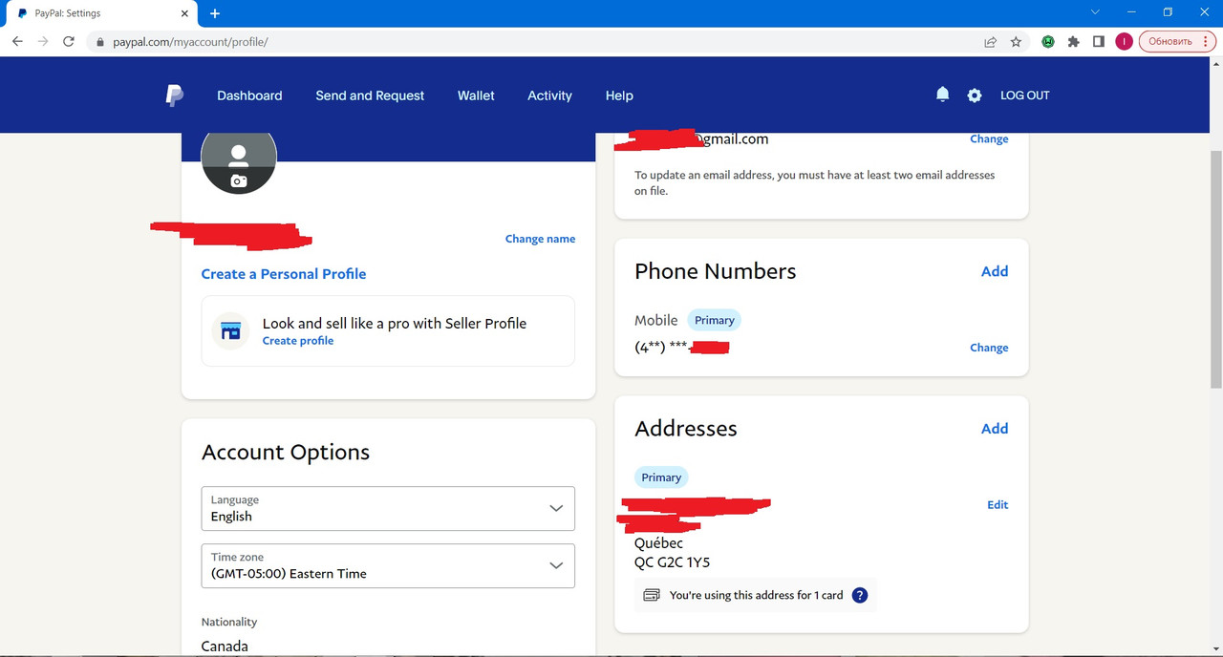Close the PayPal: Settings tab
Viewport: 1223px width, 657px height.
(183, 13)
